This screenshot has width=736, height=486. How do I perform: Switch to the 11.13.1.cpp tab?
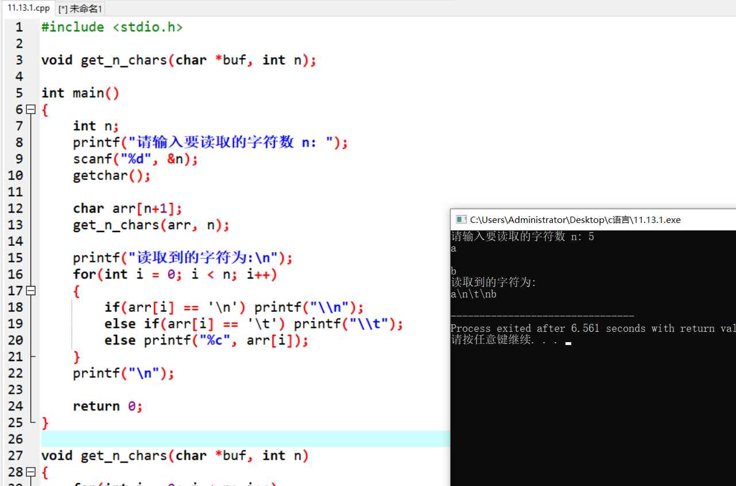pyautogui.click(x=29, y=8)
